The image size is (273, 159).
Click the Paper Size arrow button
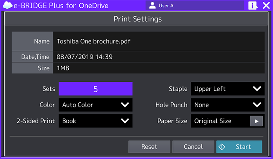point(256,121)
